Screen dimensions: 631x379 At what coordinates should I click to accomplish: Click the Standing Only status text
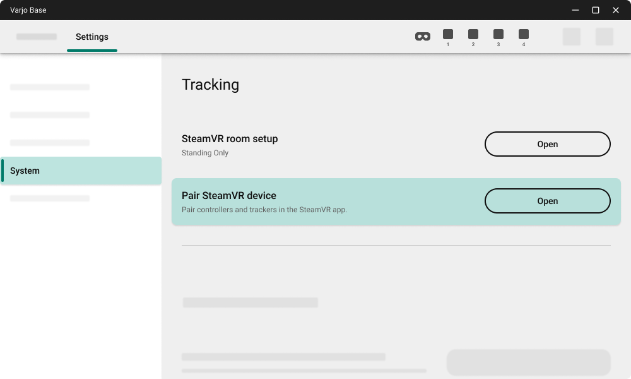204,153
